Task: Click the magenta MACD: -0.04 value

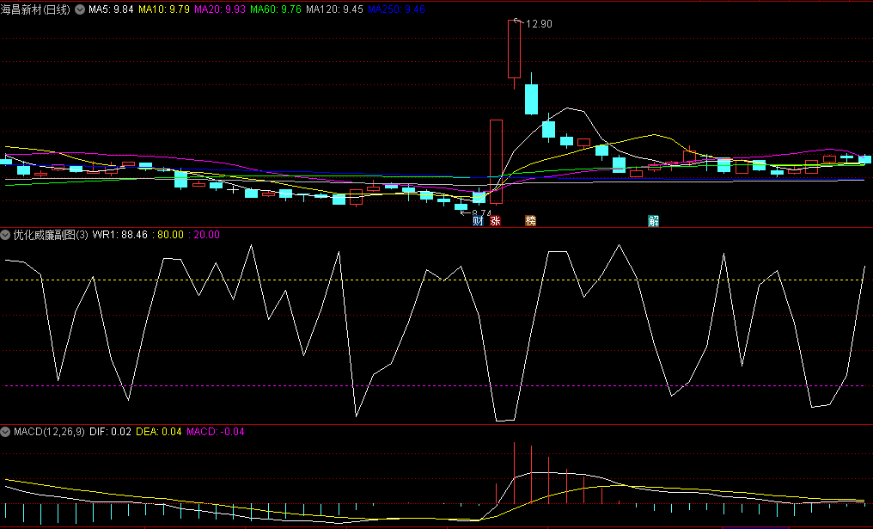Action: 216,432
